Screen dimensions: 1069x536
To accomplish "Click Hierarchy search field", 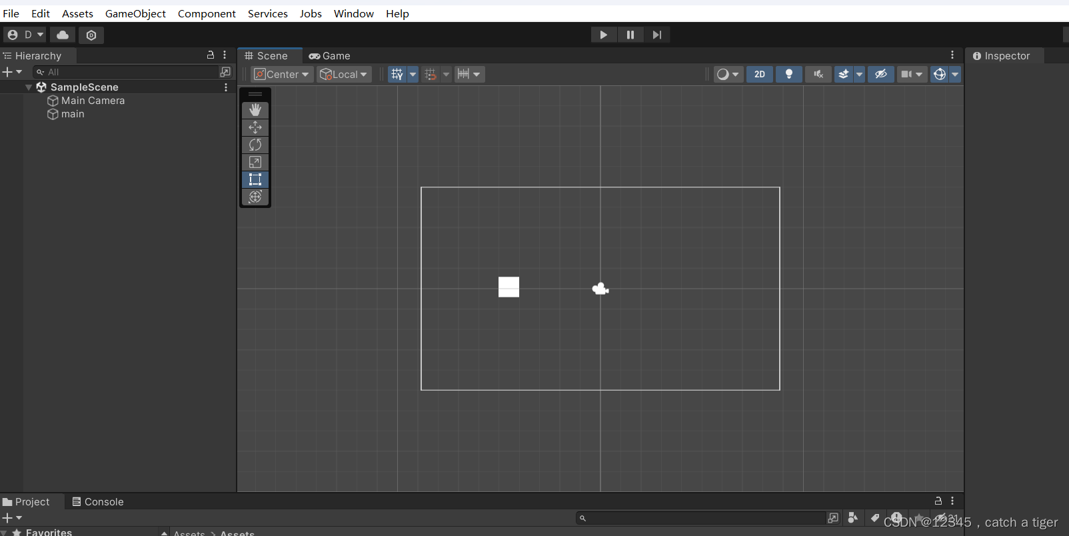I will pyautogui.click(x=126, y=72).
